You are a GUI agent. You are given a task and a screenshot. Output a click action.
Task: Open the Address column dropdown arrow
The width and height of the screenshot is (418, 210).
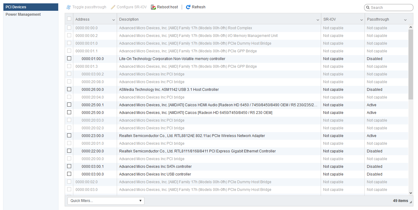click(114, 20)
